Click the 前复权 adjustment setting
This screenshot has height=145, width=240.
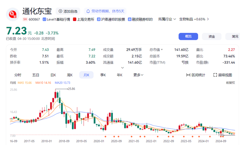pos(230,83)
